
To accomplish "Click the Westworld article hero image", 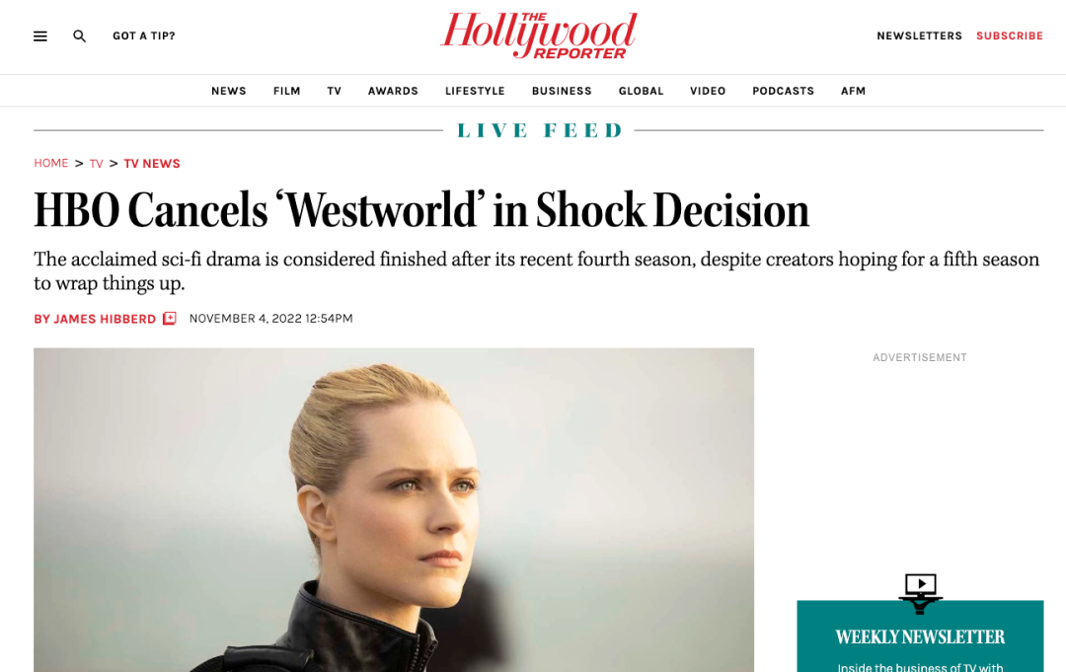I will coord(394,509).
